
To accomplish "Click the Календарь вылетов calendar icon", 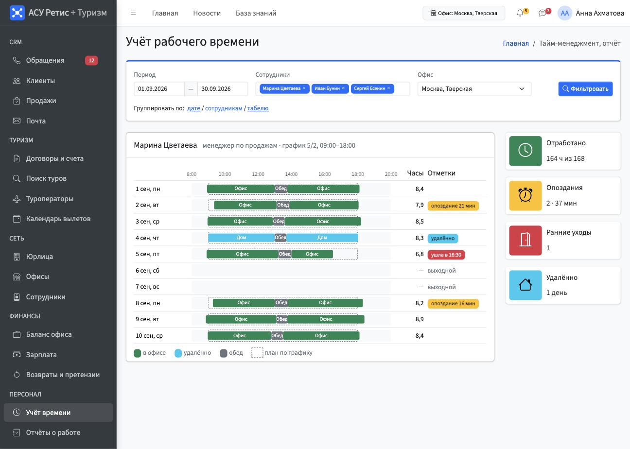I will (x=17, y=219).
